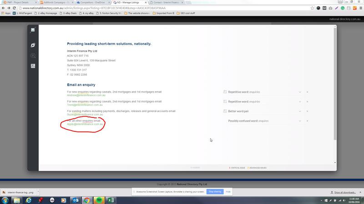Click the top icon in the editor sidebar

(33, 30)
